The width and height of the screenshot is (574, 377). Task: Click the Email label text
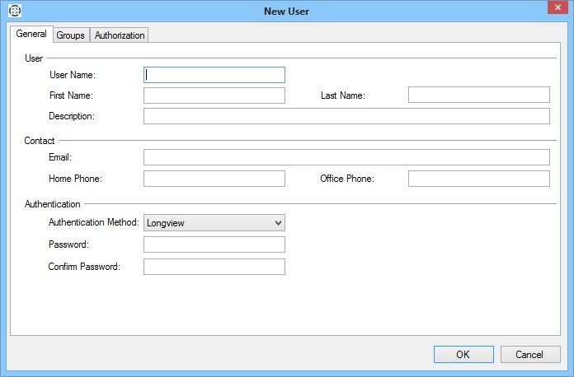click(x=60, y=157)
